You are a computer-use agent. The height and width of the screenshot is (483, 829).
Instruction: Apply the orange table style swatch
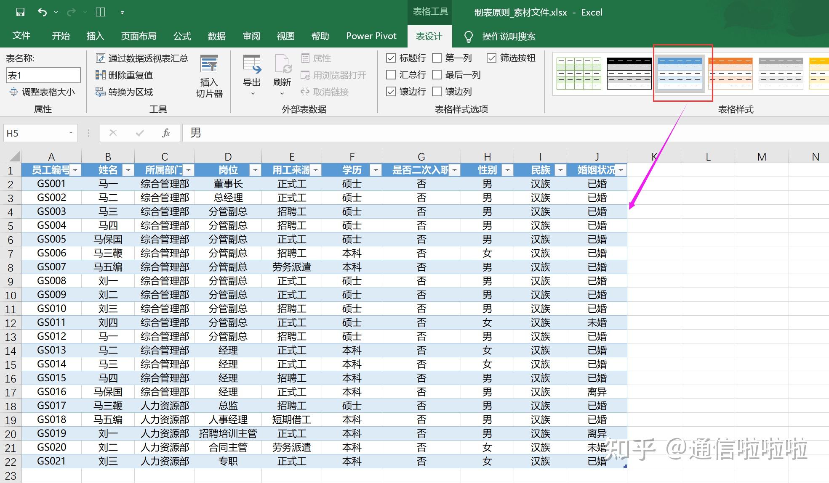coord(730,74)
